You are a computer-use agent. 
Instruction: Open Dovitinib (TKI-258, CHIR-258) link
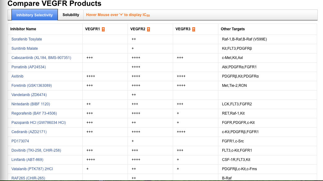[36, 150]
